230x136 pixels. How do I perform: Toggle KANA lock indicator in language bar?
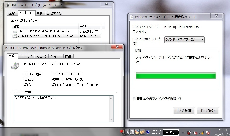[154, 133]
